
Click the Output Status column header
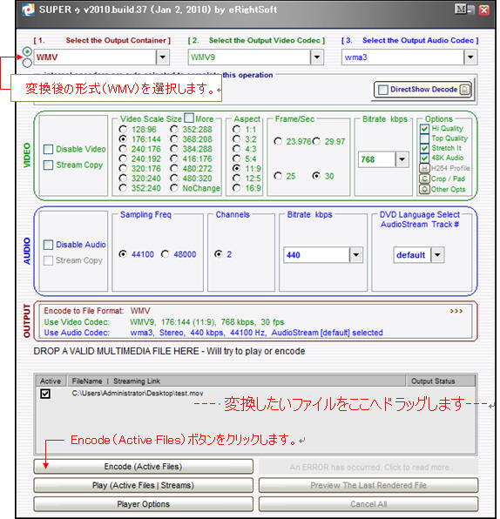point(441,381)
